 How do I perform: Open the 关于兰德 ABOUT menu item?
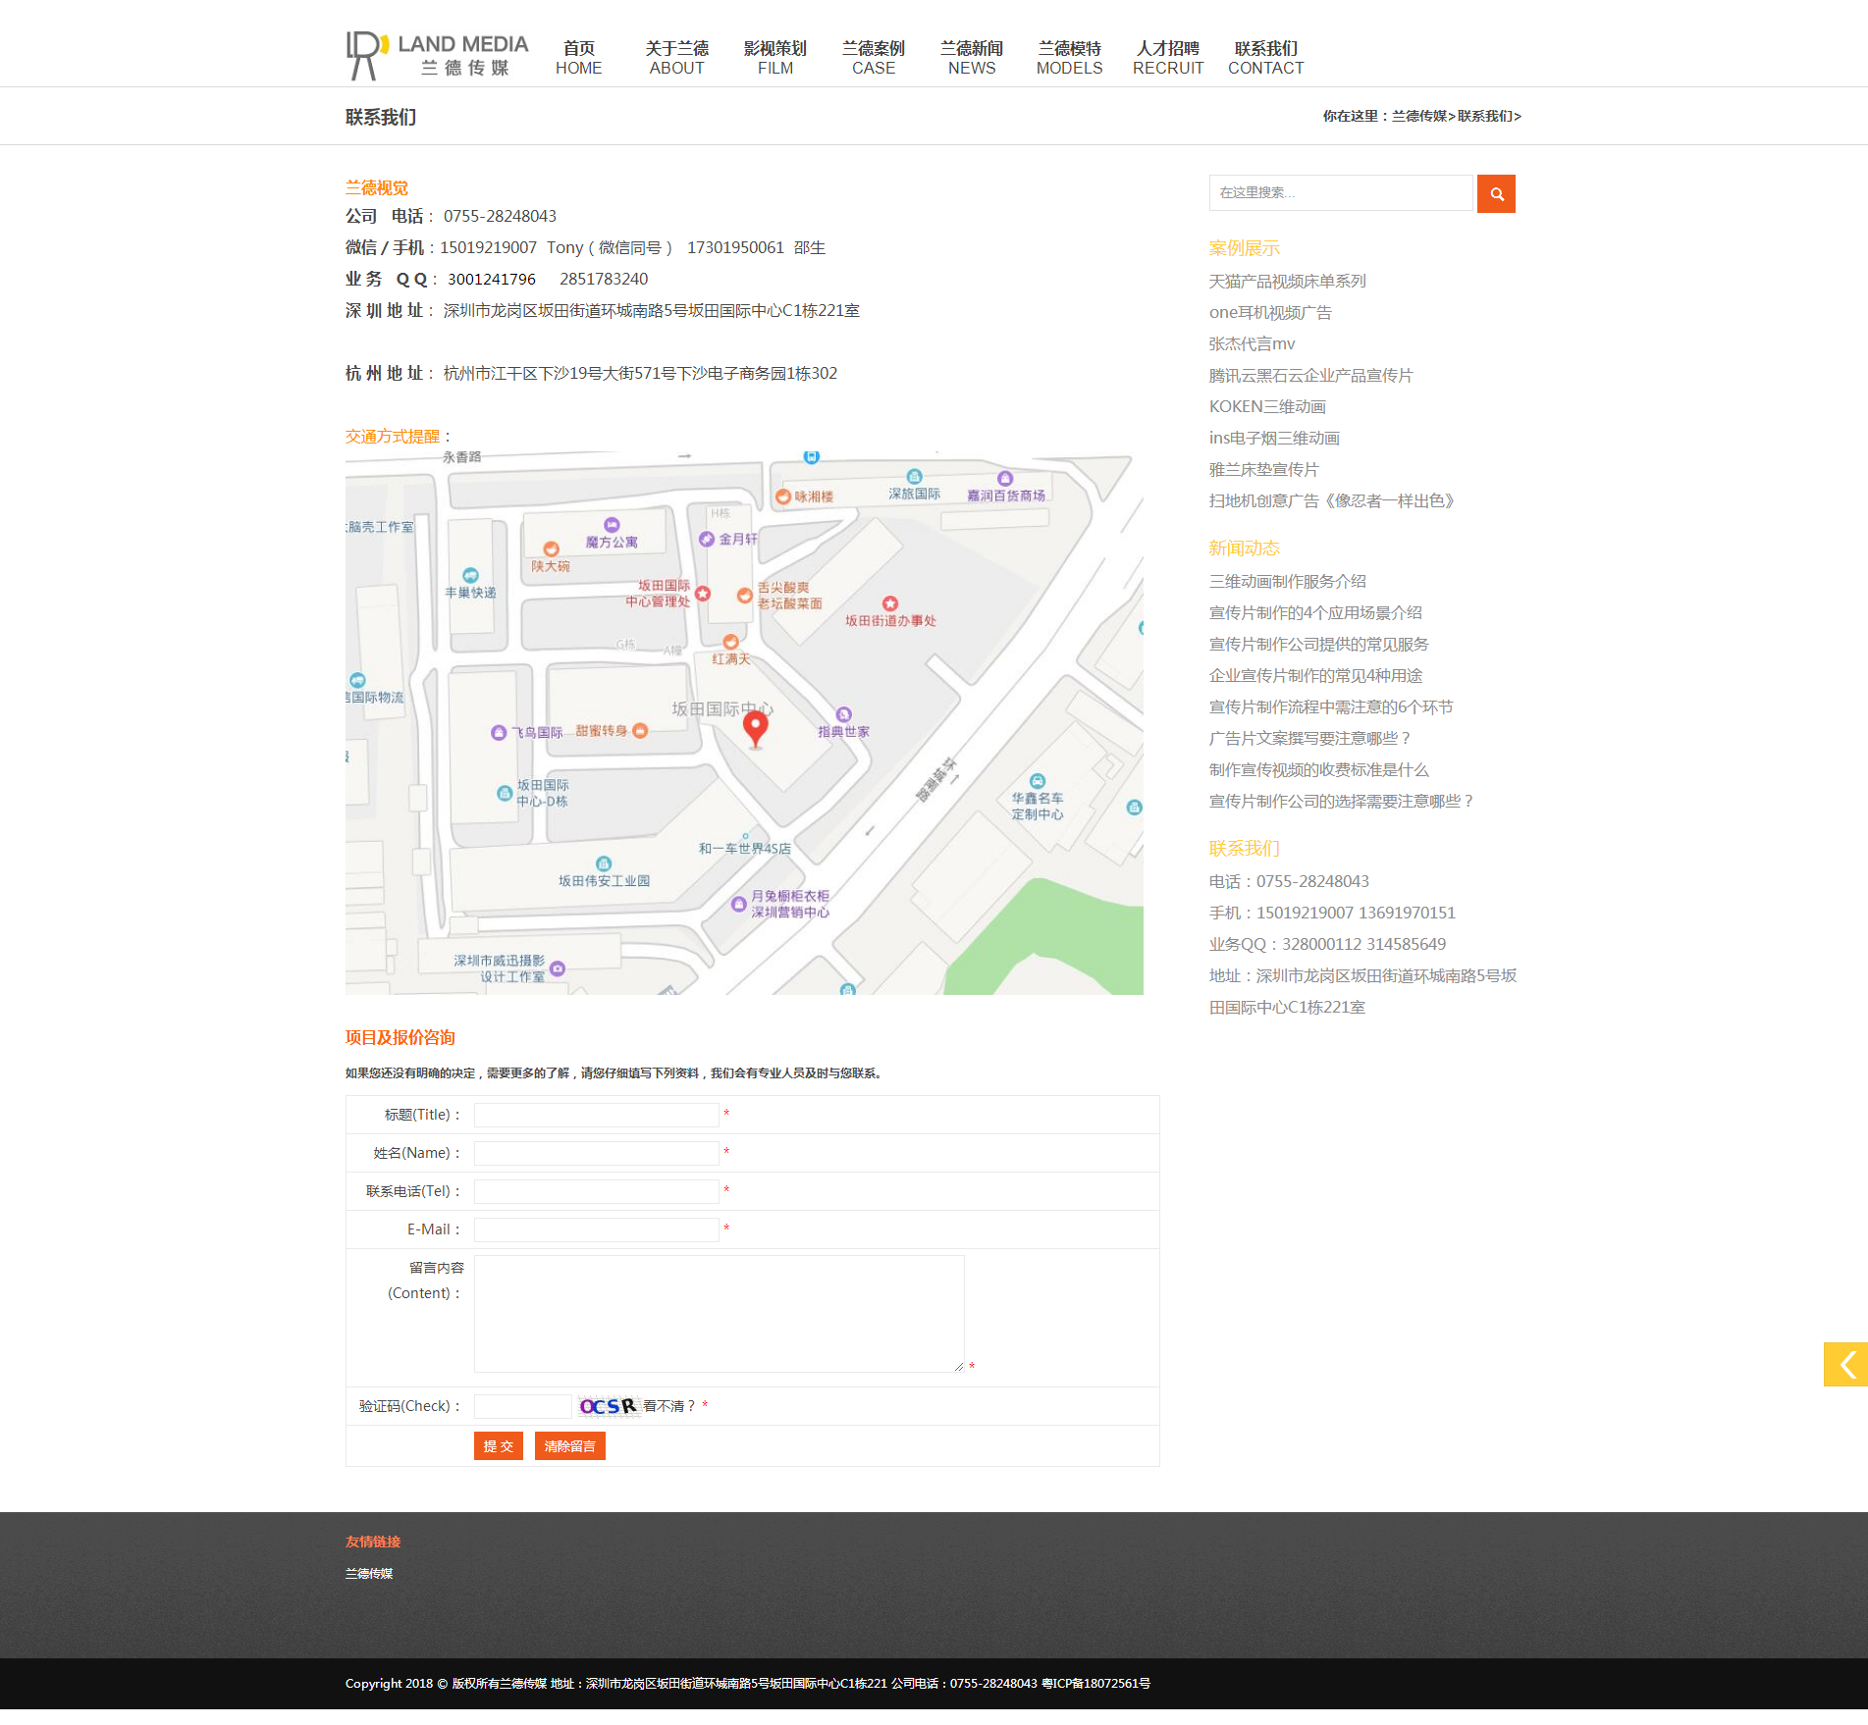pos(677,58)
